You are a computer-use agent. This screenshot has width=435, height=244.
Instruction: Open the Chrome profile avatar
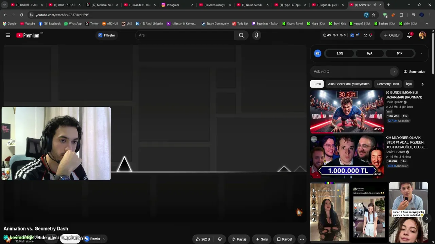pyautogui.click(x=422, y=15)
